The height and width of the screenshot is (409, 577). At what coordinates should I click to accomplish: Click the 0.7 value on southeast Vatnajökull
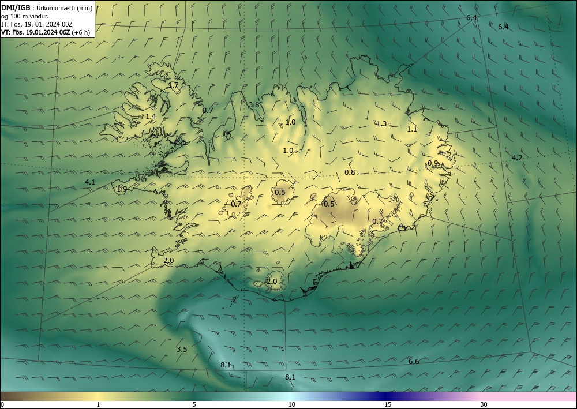tap(377, 222)
